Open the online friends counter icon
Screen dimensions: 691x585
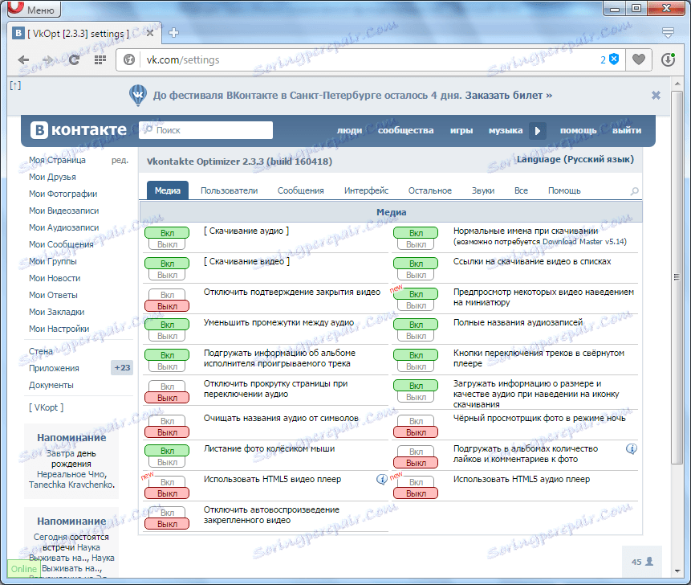tap(642, 562)
